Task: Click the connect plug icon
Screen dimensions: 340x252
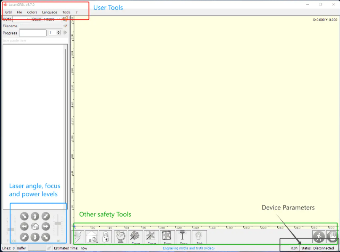Action: pos(65,19)
